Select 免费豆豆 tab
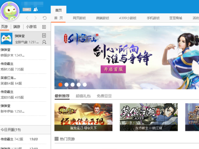This screenshot has width=199, height=149. [104, 96]
